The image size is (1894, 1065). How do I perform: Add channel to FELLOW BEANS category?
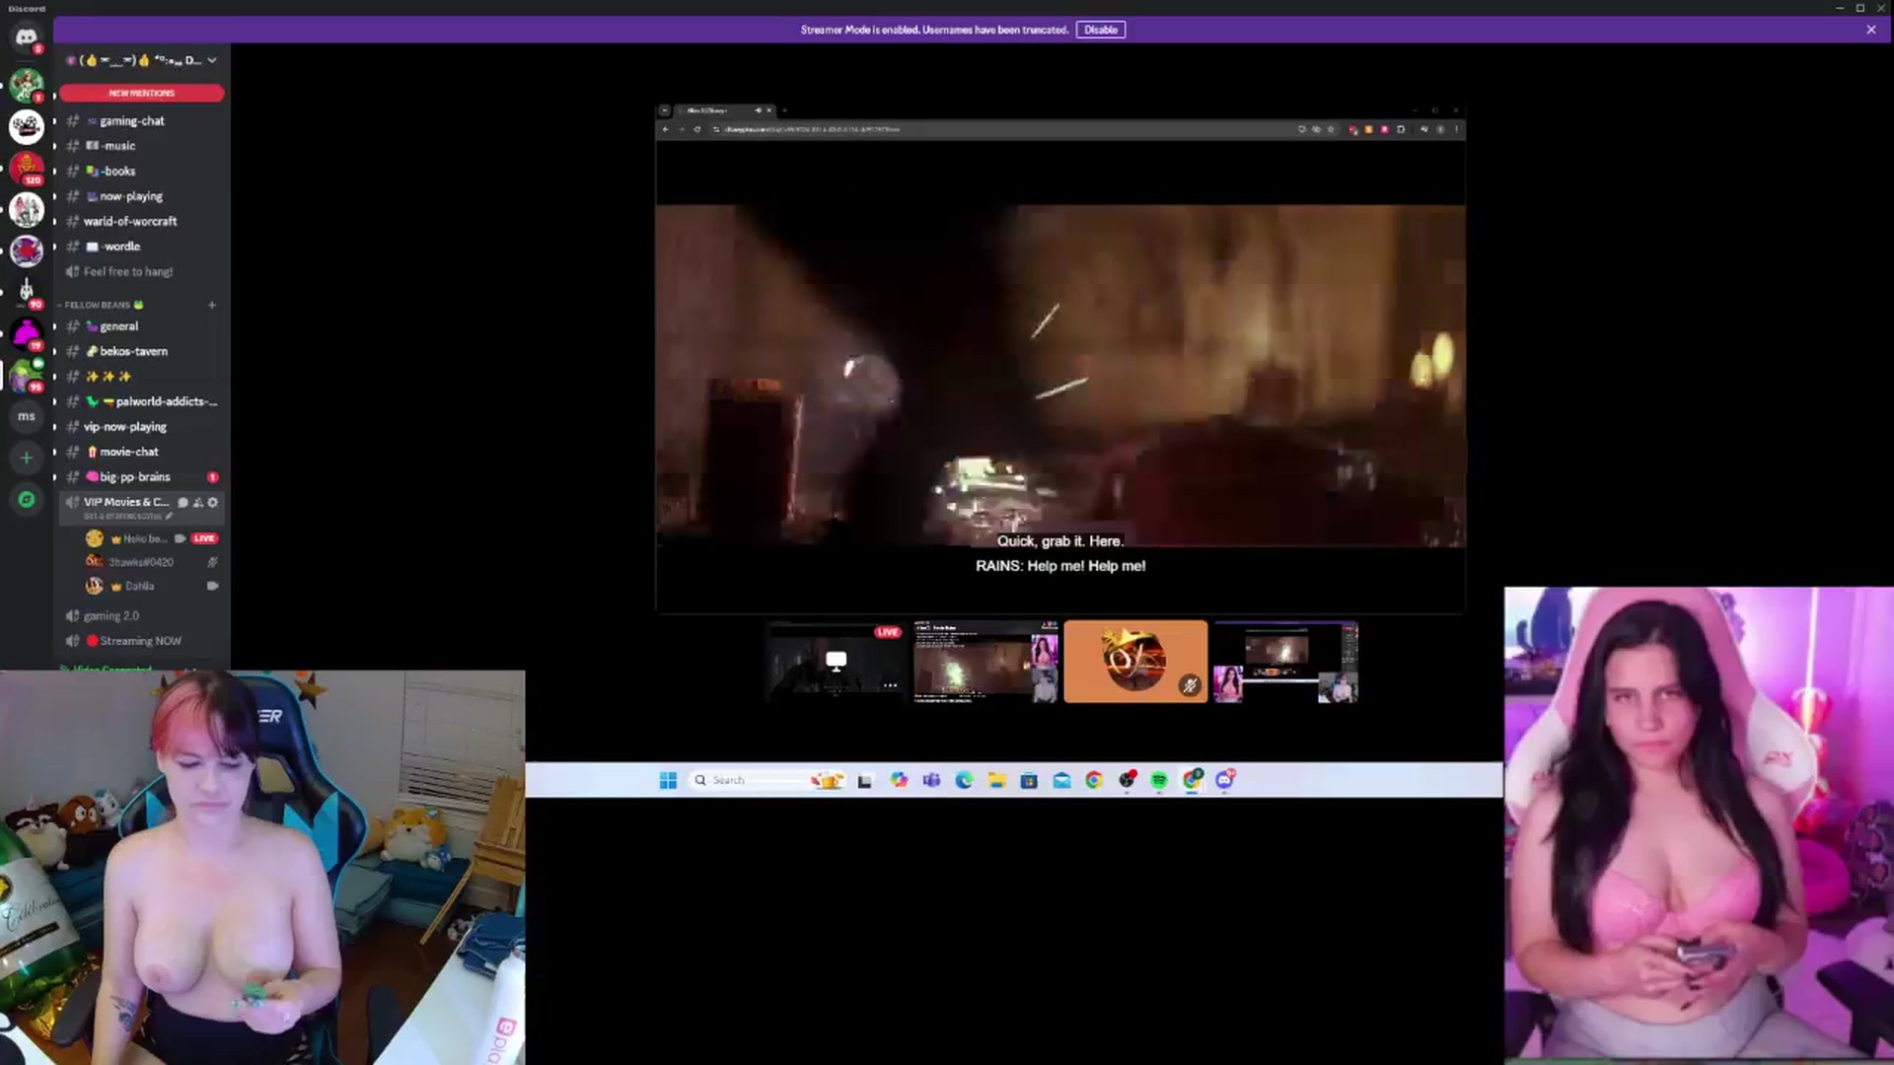[x=211, y=305]
